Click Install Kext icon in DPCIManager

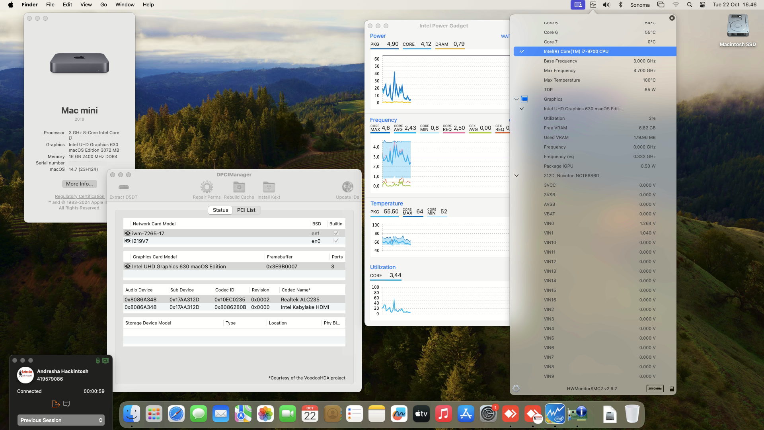pyautogui.click(x=269, y=187)
